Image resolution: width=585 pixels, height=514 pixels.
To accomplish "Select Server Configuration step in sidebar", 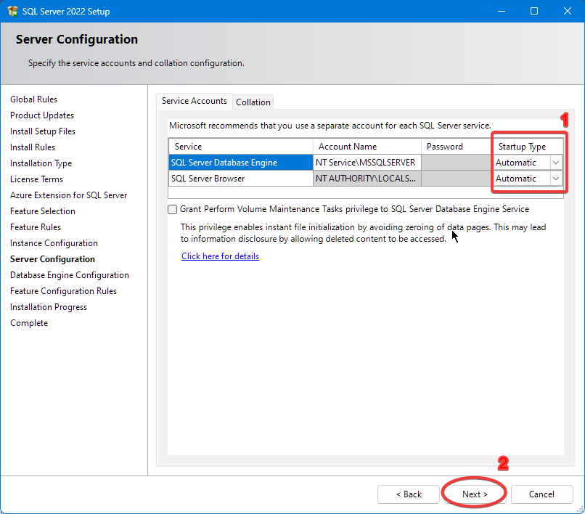I will [x=52, y=259].
